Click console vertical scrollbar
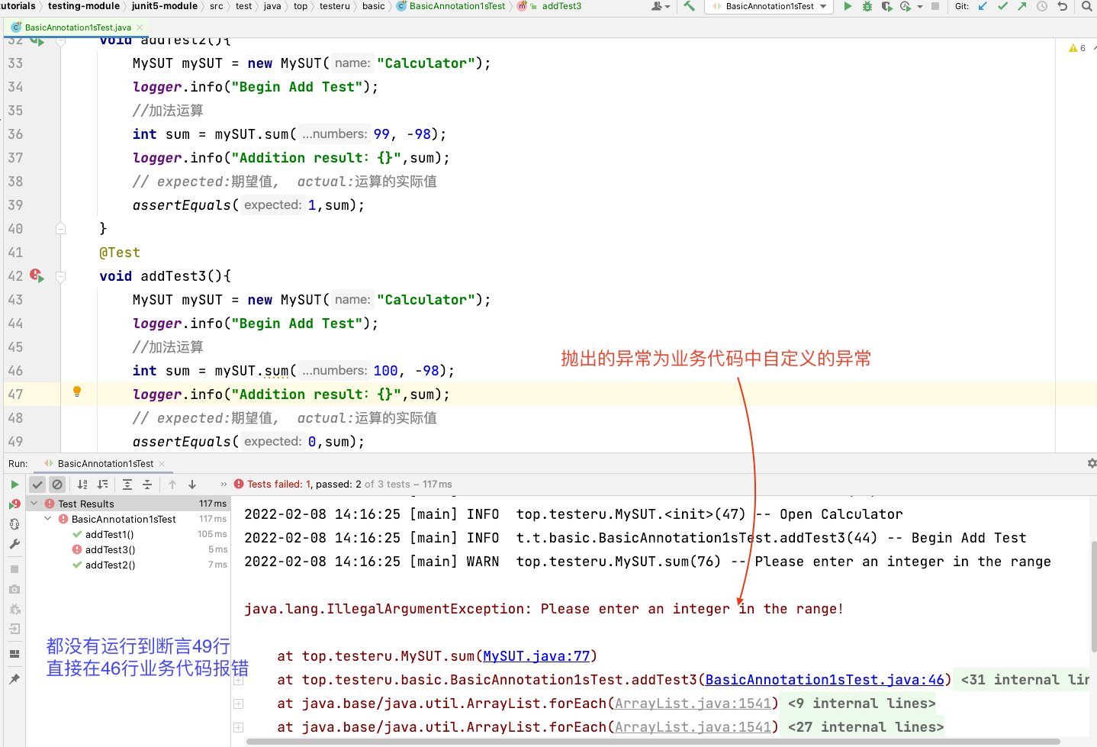 [x=1093, y=595]
